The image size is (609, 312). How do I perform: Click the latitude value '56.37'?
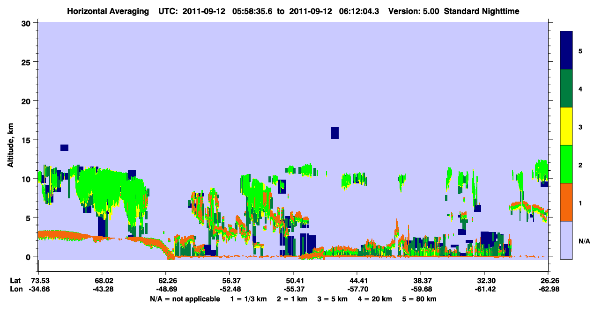(x=231, y=281)
